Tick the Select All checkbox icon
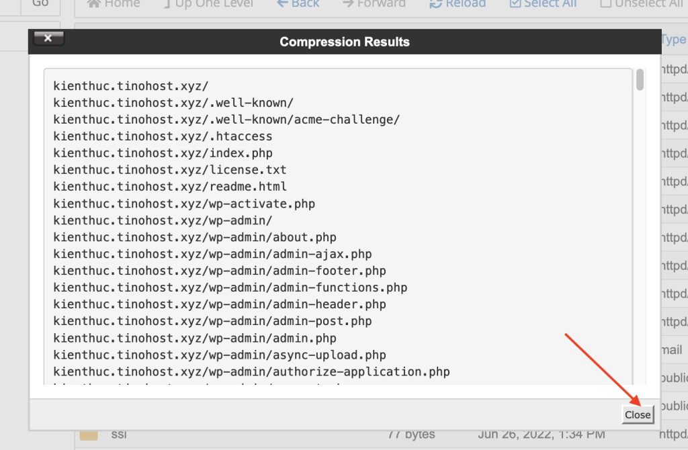Screen dimensions: 688x450 click(515, 4)
